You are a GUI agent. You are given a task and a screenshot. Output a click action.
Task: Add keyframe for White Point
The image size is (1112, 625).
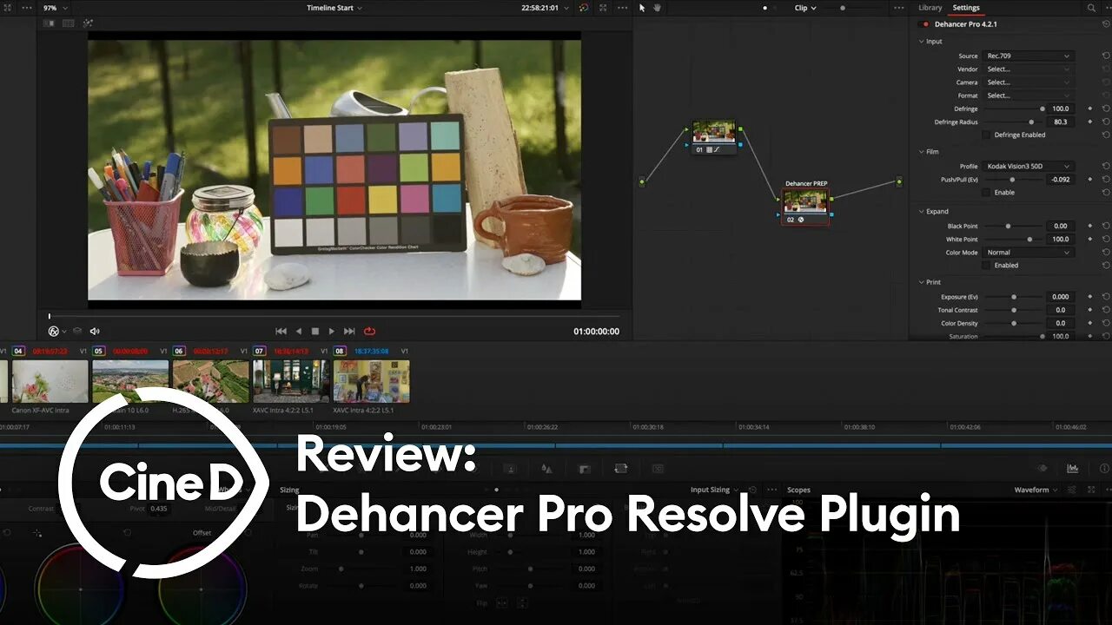click(1090, 239)
